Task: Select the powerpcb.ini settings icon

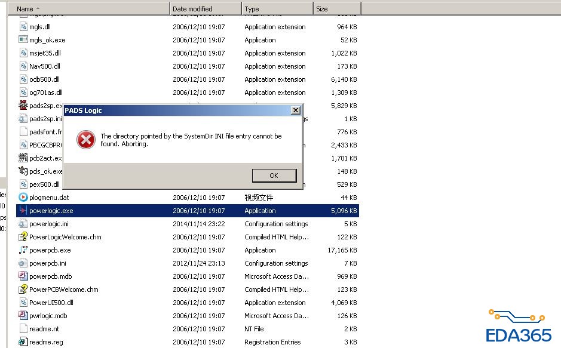Action: 23,263
